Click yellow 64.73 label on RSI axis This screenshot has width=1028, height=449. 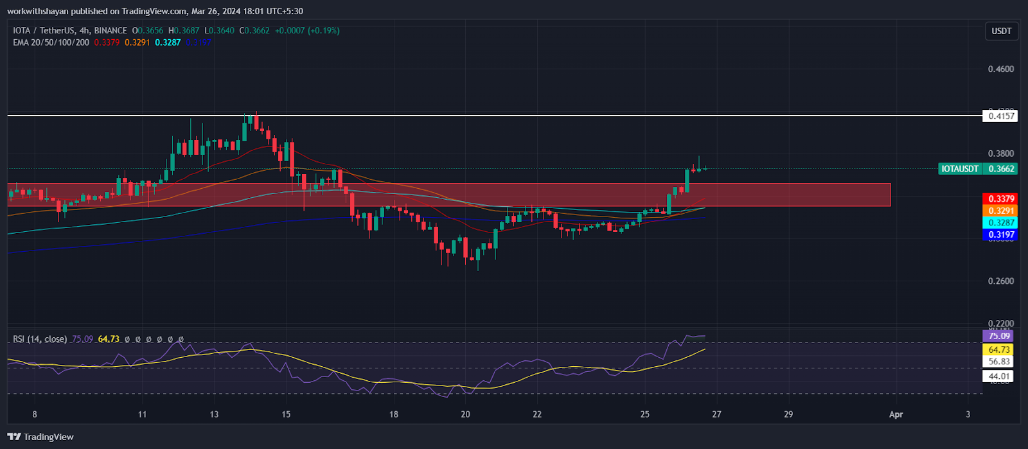998,349
